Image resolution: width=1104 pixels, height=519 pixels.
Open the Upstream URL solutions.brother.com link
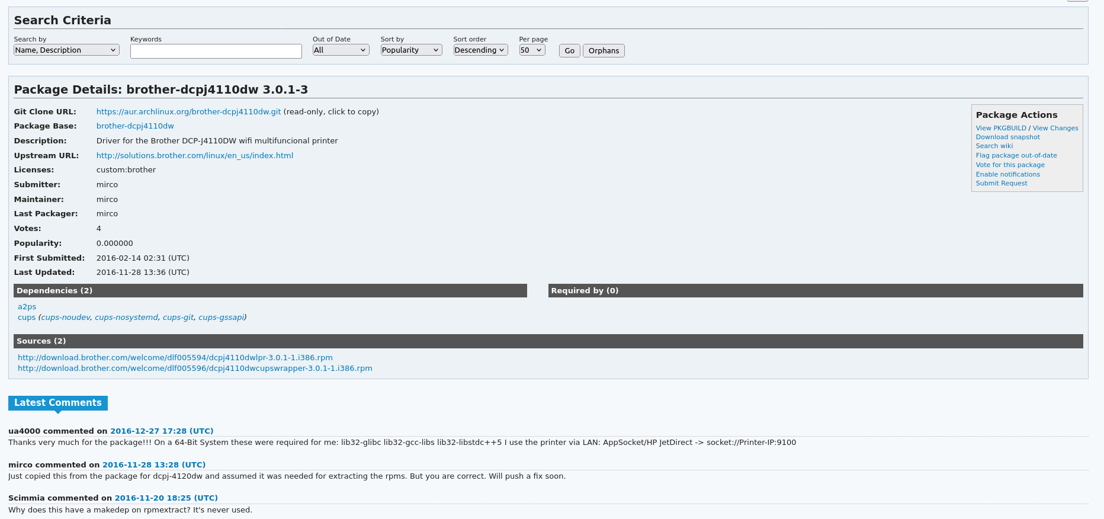pyautogui.click(x=195, y=156)
